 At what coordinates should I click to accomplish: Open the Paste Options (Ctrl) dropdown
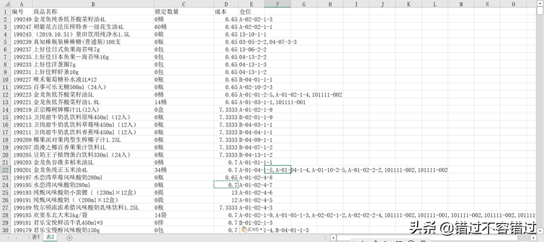pos(252,230)
